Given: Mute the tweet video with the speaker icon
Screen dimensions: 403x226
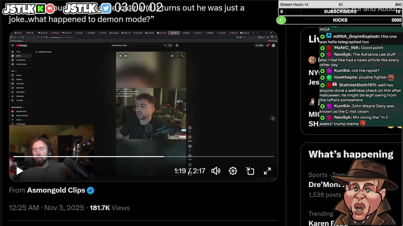Looking at the screenshot, I should [x=216, y=171].
